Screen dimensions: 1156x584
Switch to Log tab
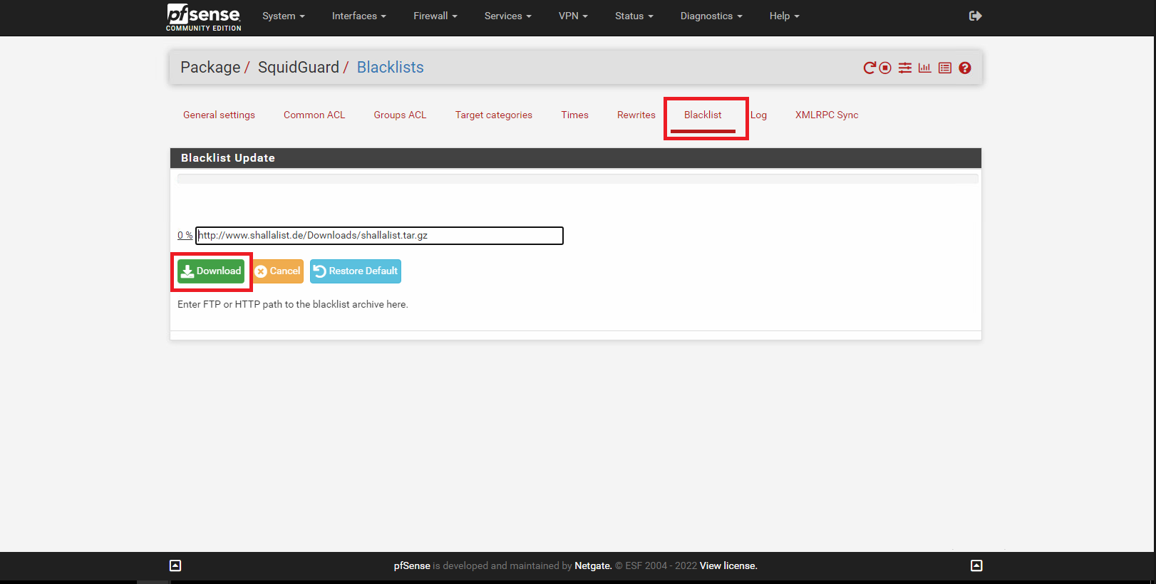758,115
